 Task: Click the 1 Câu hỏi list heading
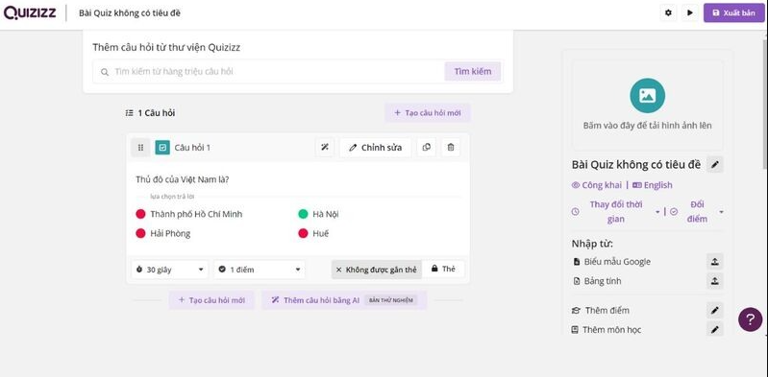150,113
